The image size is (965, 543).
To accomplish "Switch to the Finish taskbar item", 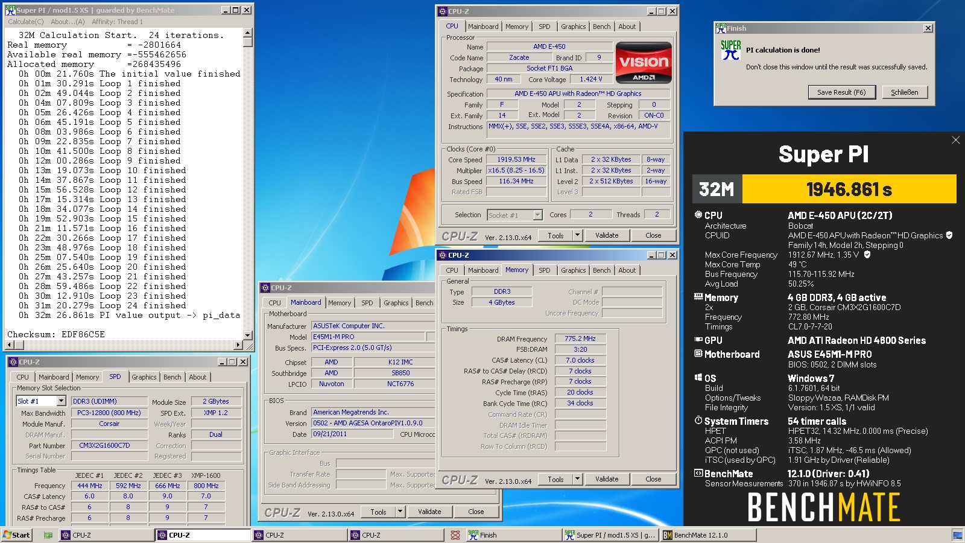I will click(x=513, y=535).
